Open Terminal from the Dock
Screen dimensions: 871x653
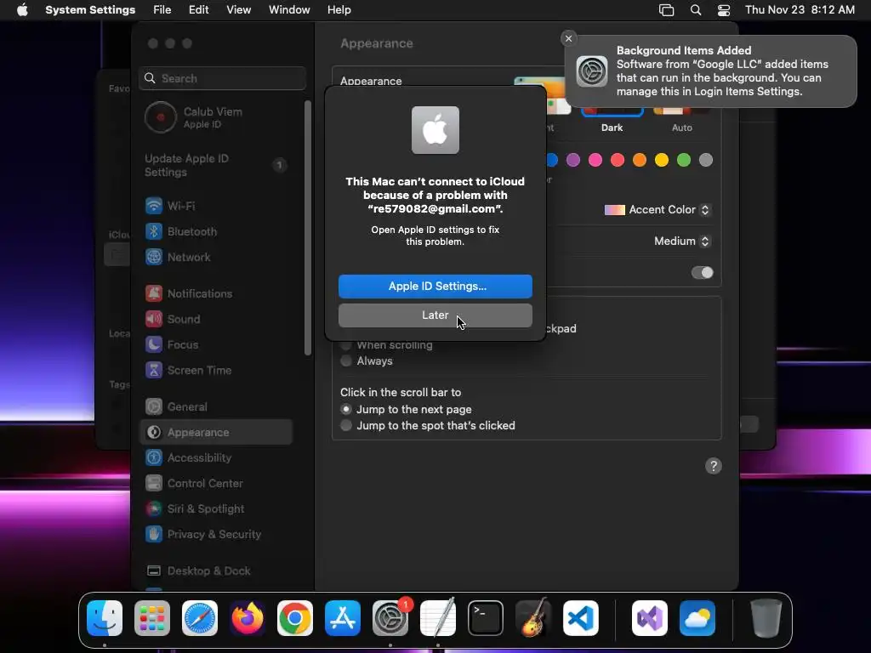[x=486, y=618]
